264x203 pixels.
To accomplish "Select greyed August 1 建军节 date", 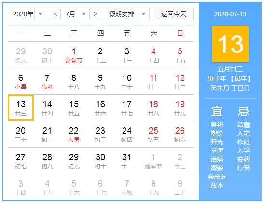I will point(153,161).
